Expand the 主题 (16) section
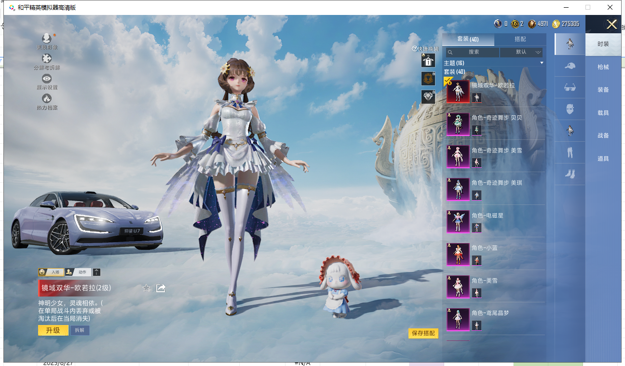Viewport: 625px width, 366px height. [x=494, y=63]
